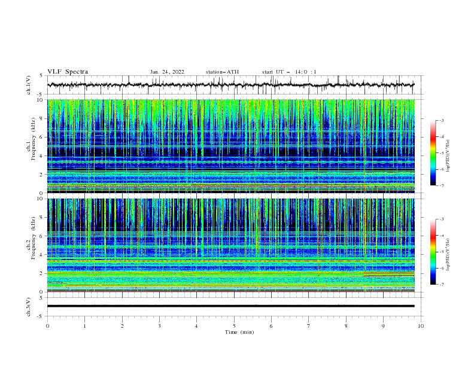The height and width of the screenshot is (366, 474).
Task: Click inside the ch.2 spectrogram panel
Action: coord(230,245)
